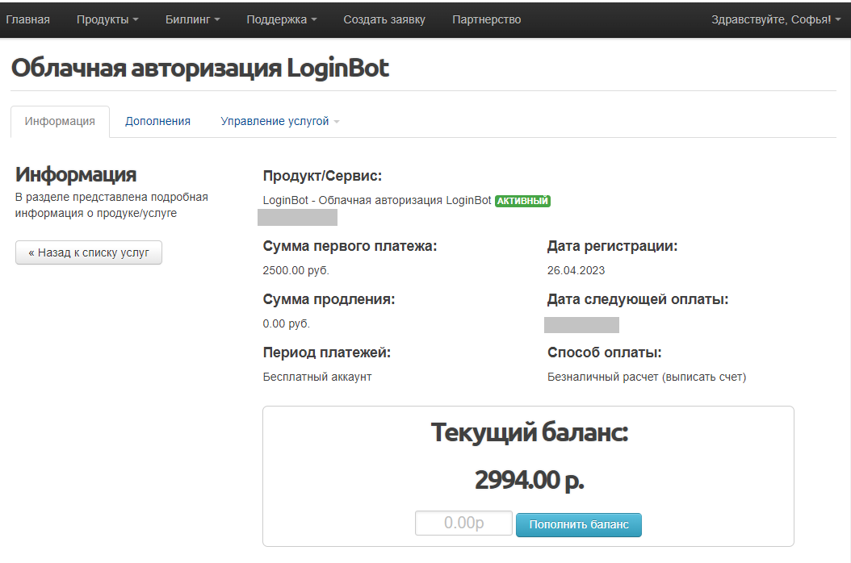Image resolution: width=851 pixels, height=563 pixels.
Task: Focus the balance top-up amount field
Action: (x=463, y=523)
